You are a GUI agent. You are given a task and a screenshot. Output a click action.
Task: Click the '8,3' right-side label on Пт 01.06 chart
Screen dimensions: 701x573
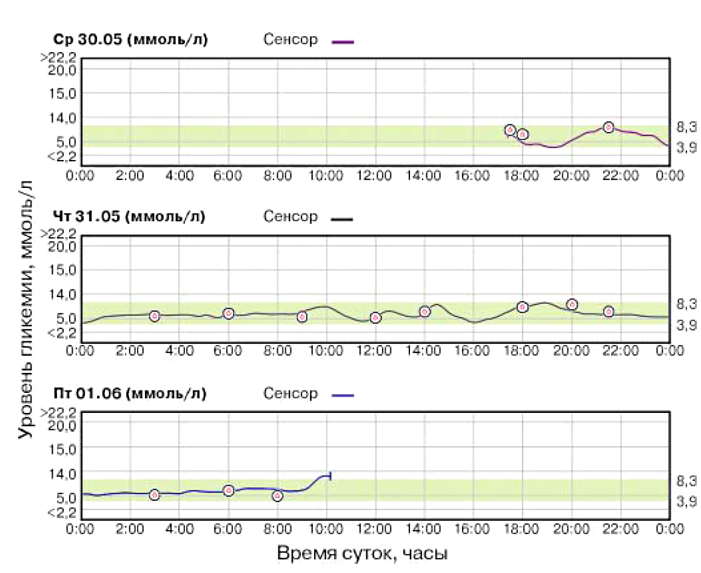coord(686,481)
